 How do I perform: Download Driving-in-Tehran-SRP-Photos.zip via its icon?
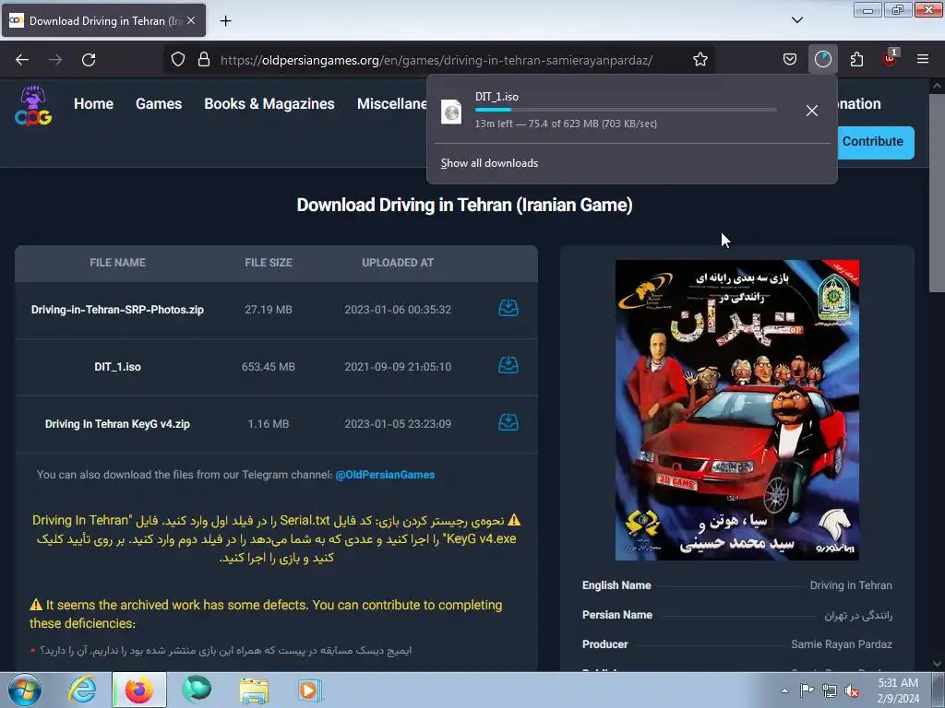[x=508, y=308]
